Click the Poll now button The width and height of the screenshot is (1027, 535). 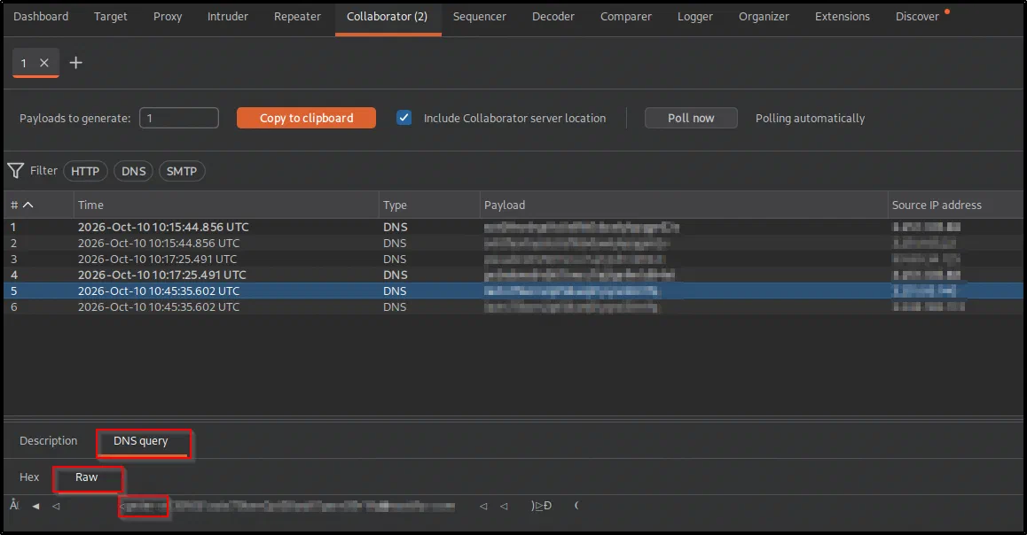click(691, 118)
